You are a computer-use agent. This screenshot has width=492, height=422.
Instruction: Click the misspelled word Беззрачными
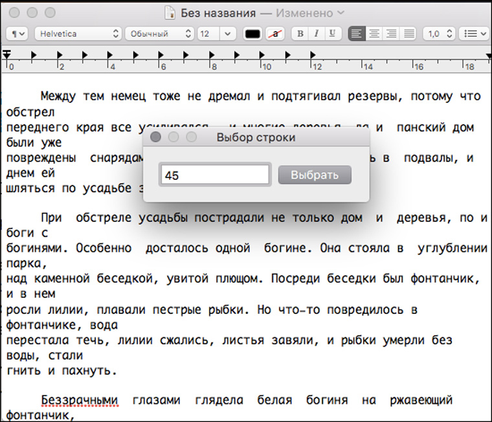80,400
